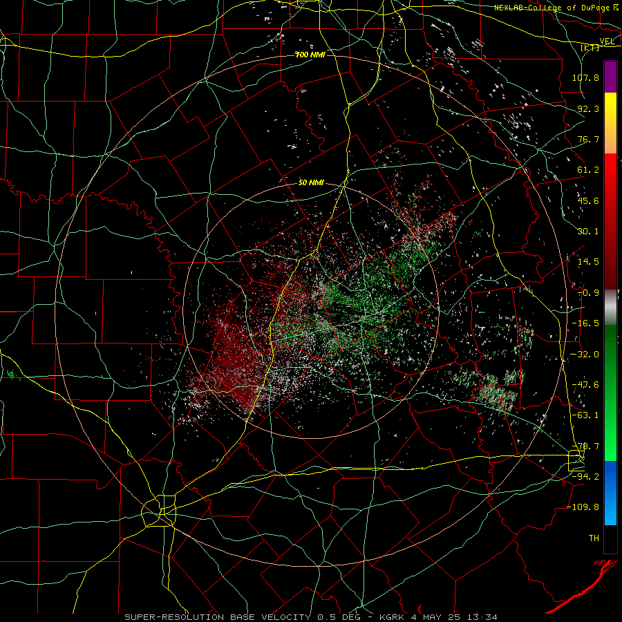Select the 107.8 scale value
The image size is (622, 622).
[x=585, y=77]
